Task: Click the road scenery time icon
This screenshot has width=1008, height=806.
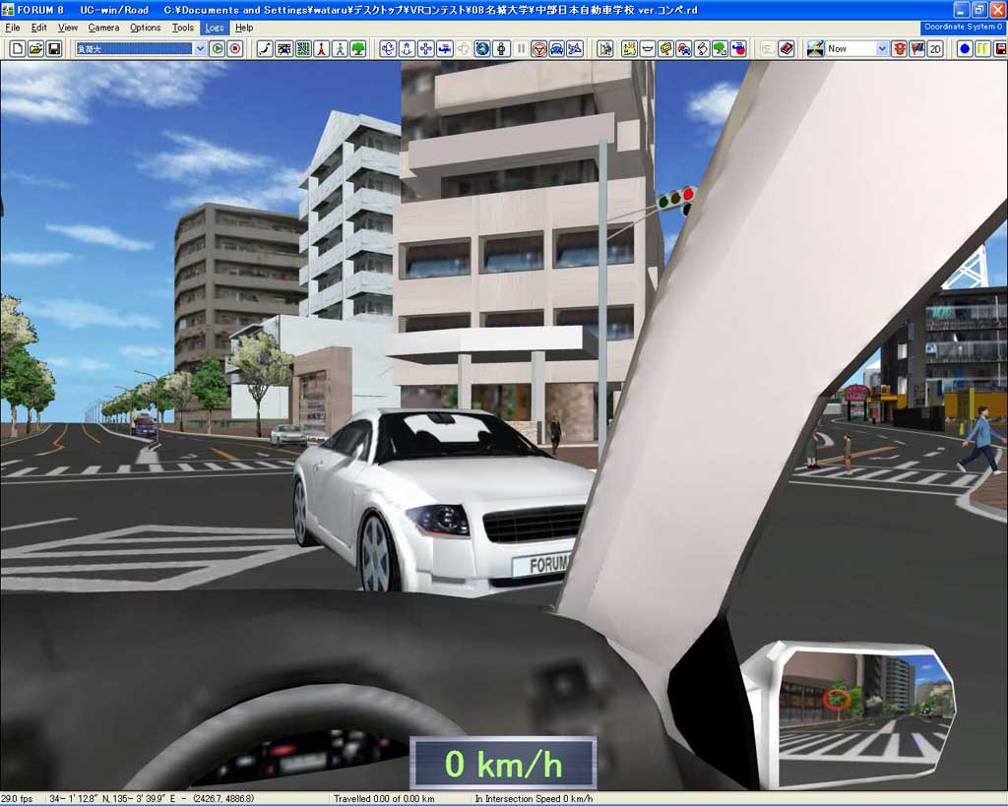Action: [x=816, y=49]
